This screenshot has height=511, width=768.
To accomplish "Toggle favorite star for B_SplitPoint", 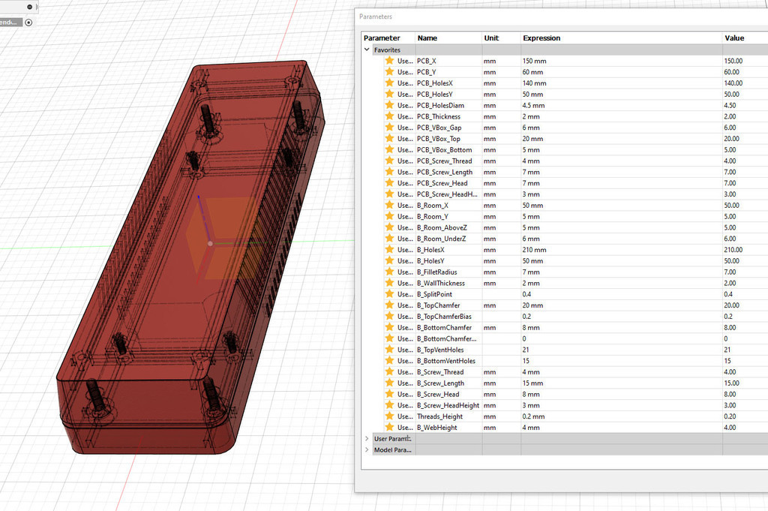I will coord(389,294).
